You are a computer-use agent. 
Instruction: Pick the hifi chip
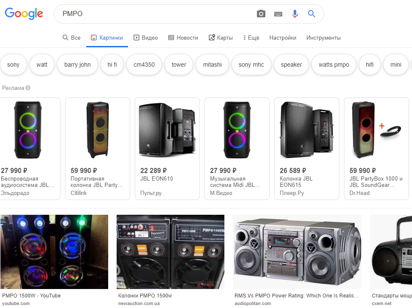[x=370, y=65]
